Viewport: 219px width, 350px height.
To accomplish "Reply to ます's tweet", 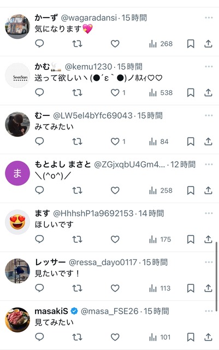I will (x=39, y=239).
